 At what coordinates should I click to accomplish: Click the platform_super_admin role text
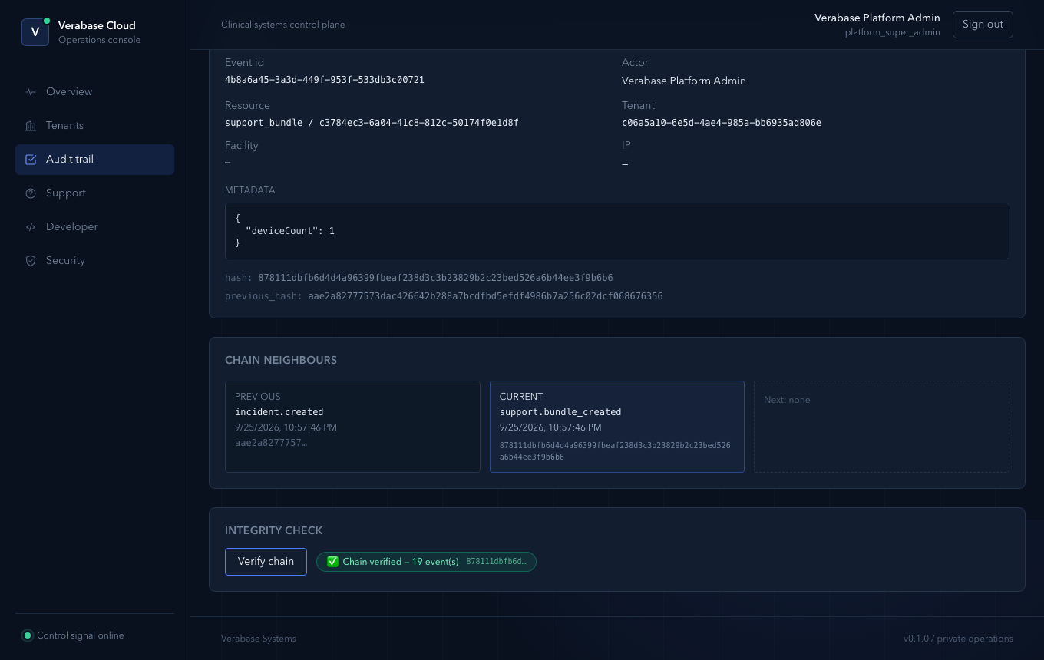893,33
